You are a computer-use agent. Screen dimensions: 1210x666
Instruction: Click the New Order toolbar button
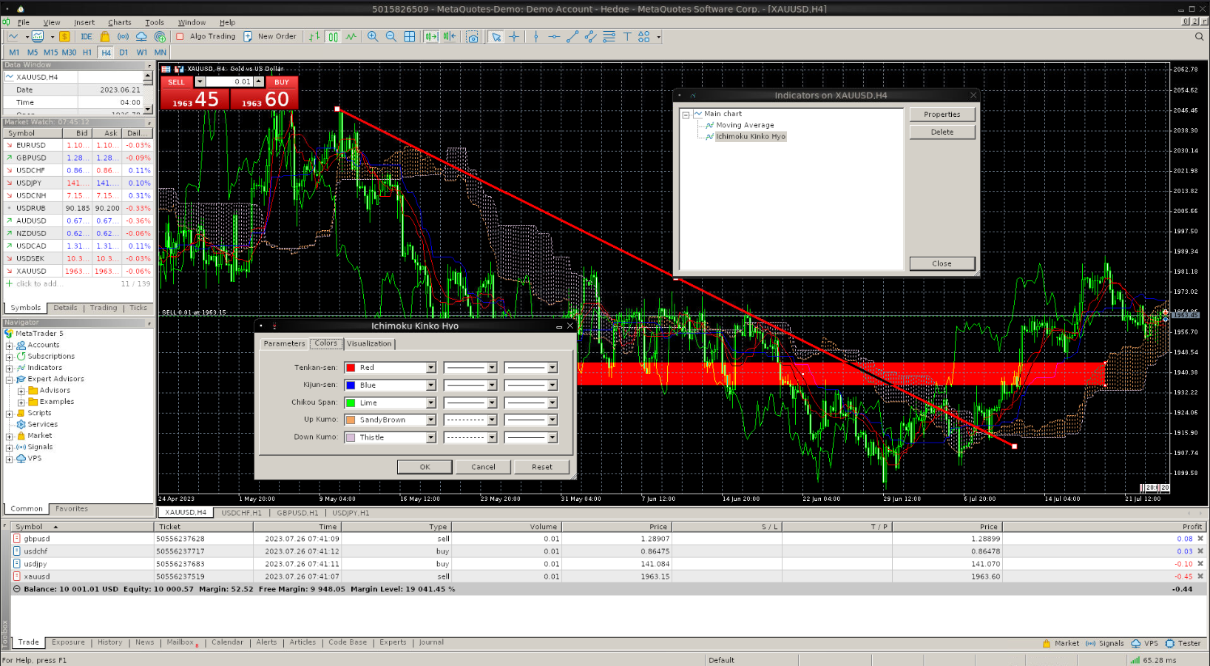click(270, 36)
